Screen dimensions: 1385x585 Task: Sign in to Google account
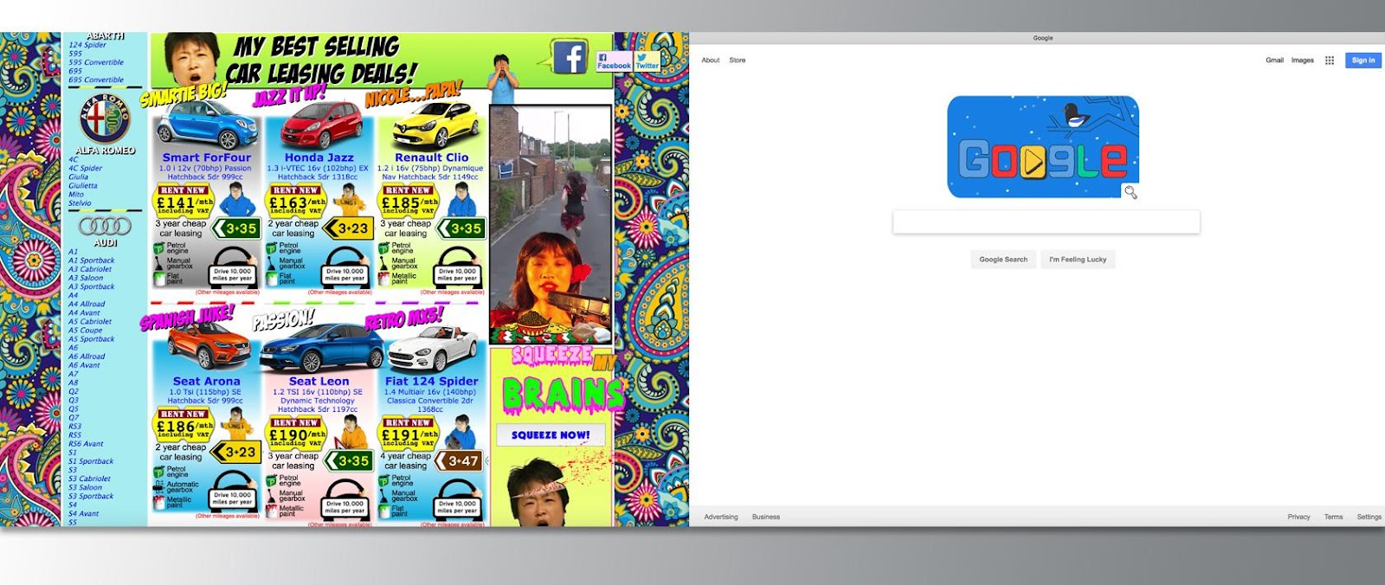pyautogui.click(x=1363, y=61)
